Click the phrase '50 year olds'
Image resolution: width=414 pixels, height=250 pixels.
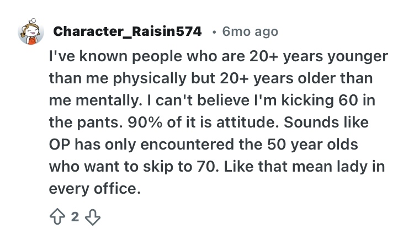pos(312,145)
